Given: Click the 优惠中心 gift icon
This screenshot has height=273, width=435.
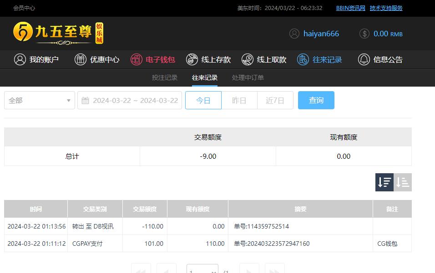Looking at the screenshot, I should [x=81, y=59].
